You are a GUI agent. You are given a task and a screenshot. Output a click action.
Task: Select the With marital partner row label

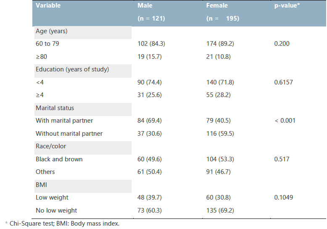64,121
